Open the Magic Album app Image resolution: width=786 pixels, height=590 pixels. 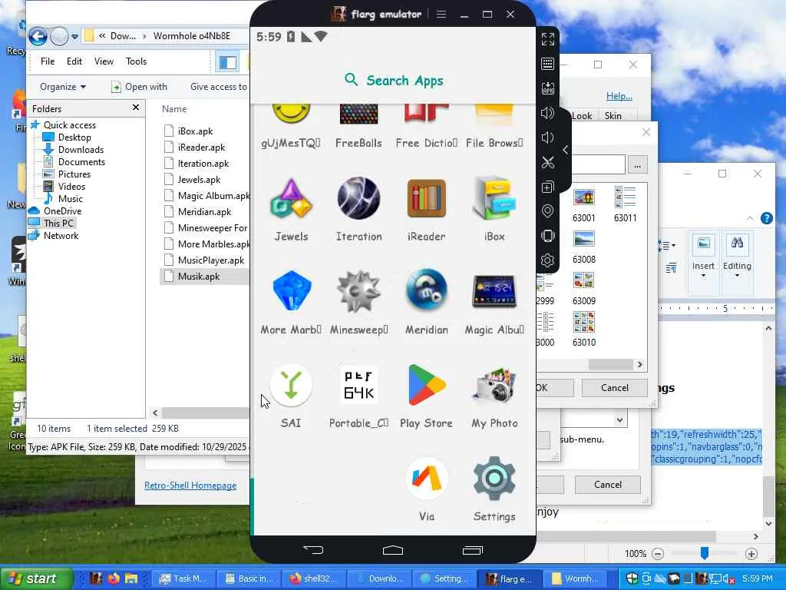[494, 291]
